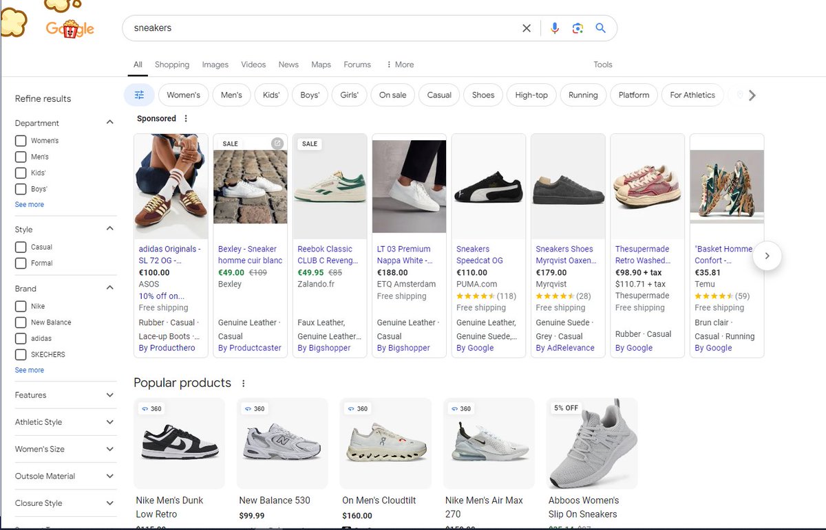Click inside the sneakers search field

click(x=324, y=28)
